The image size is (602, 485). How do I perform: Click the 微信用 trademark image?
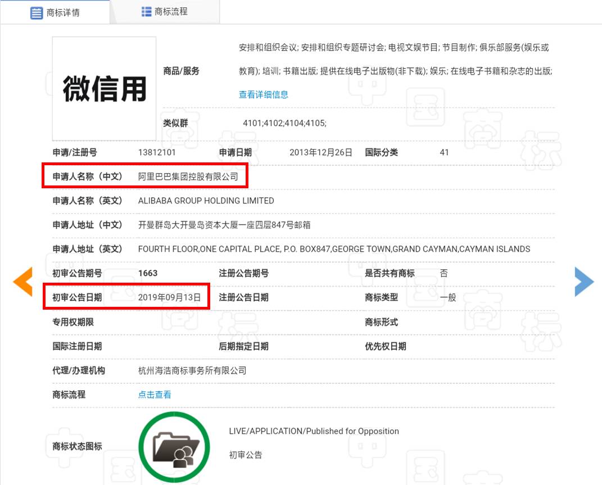[104, 89]
